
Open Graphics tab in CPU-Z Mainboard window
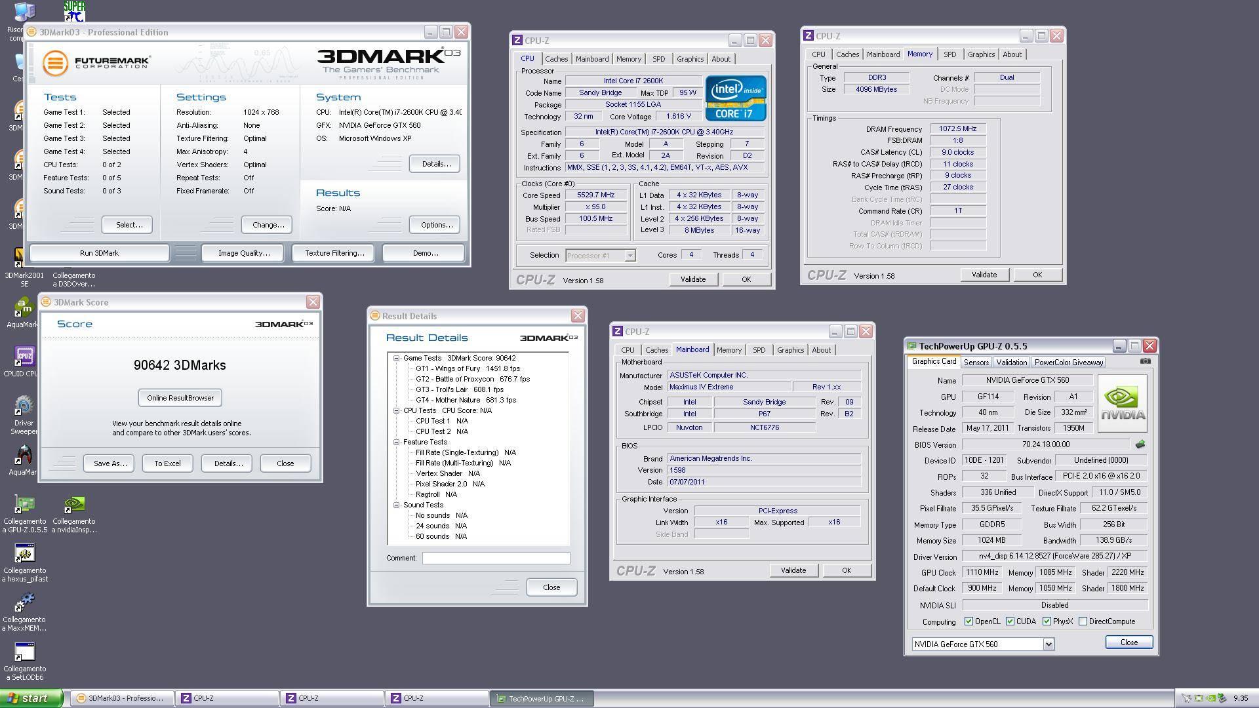click(790, 350)
